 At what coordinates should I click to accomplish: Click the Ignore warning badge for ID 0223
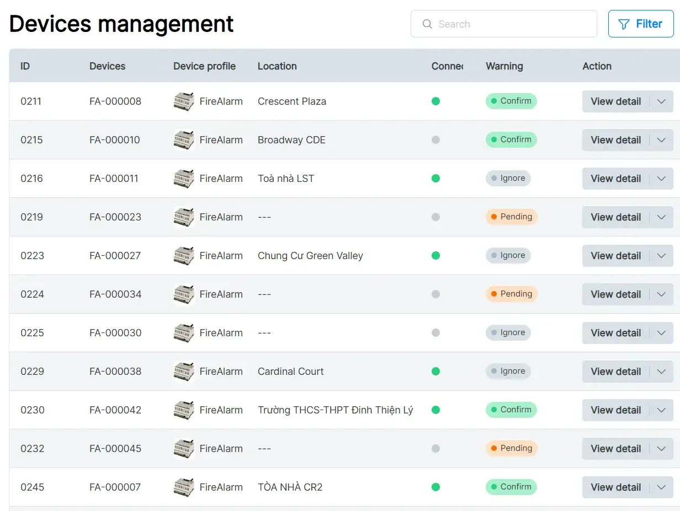(x=508, y=255)
